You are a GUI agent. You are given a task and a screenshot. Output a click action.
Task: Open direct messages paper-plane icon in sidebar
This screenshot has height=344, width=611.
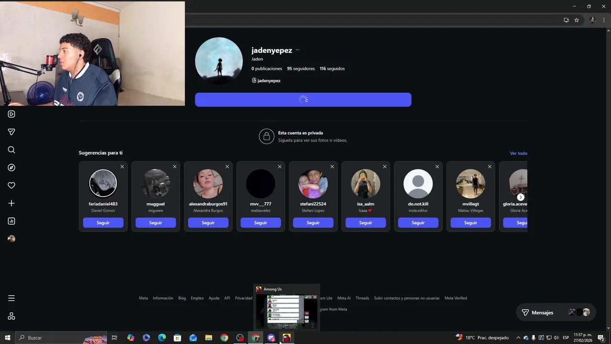(11, 132)
